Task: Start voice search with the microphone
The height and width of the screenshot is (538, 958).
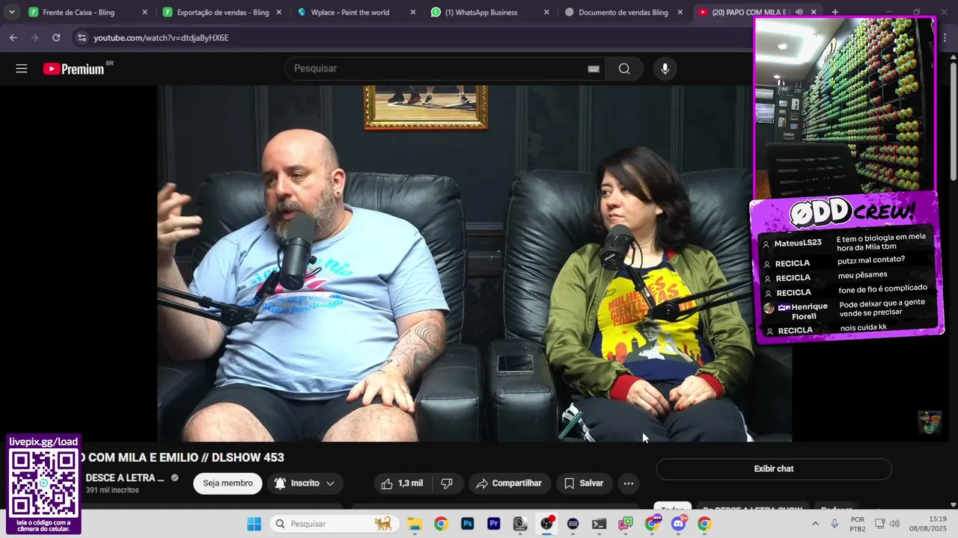Action: pos(665,69)
